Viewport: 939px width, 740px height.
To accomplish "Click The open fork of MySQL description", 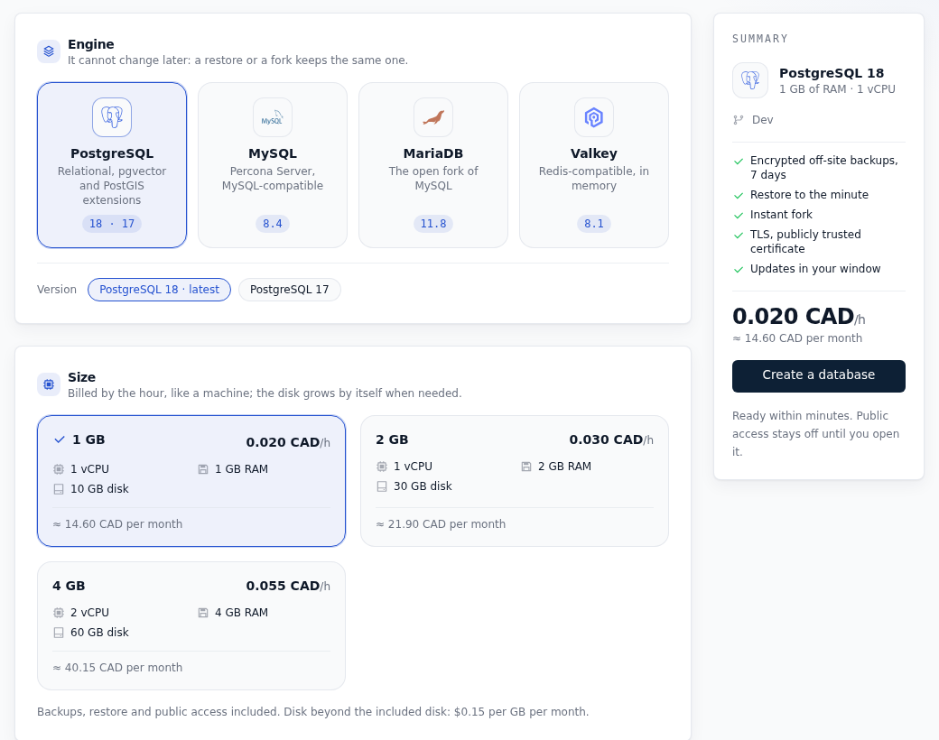I will (x=433, y=179).
